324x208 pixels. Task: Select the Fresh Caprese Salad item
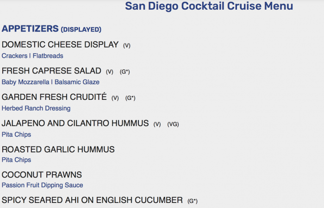pyautogui.click(x=51, y=71)
